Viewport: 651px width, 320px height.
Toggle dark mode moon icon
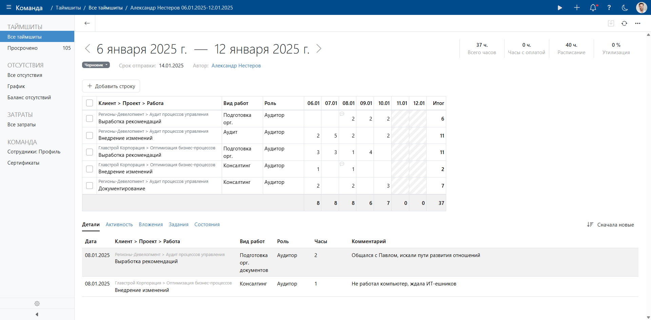(x=625, y=7)
